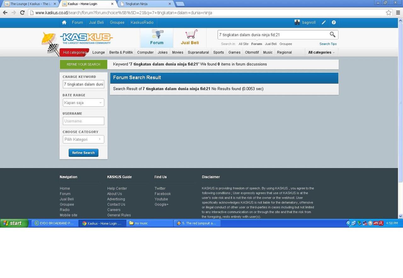
Task: Open the help question mark icon
Action: pyautogui.click(x=334, y=22)
